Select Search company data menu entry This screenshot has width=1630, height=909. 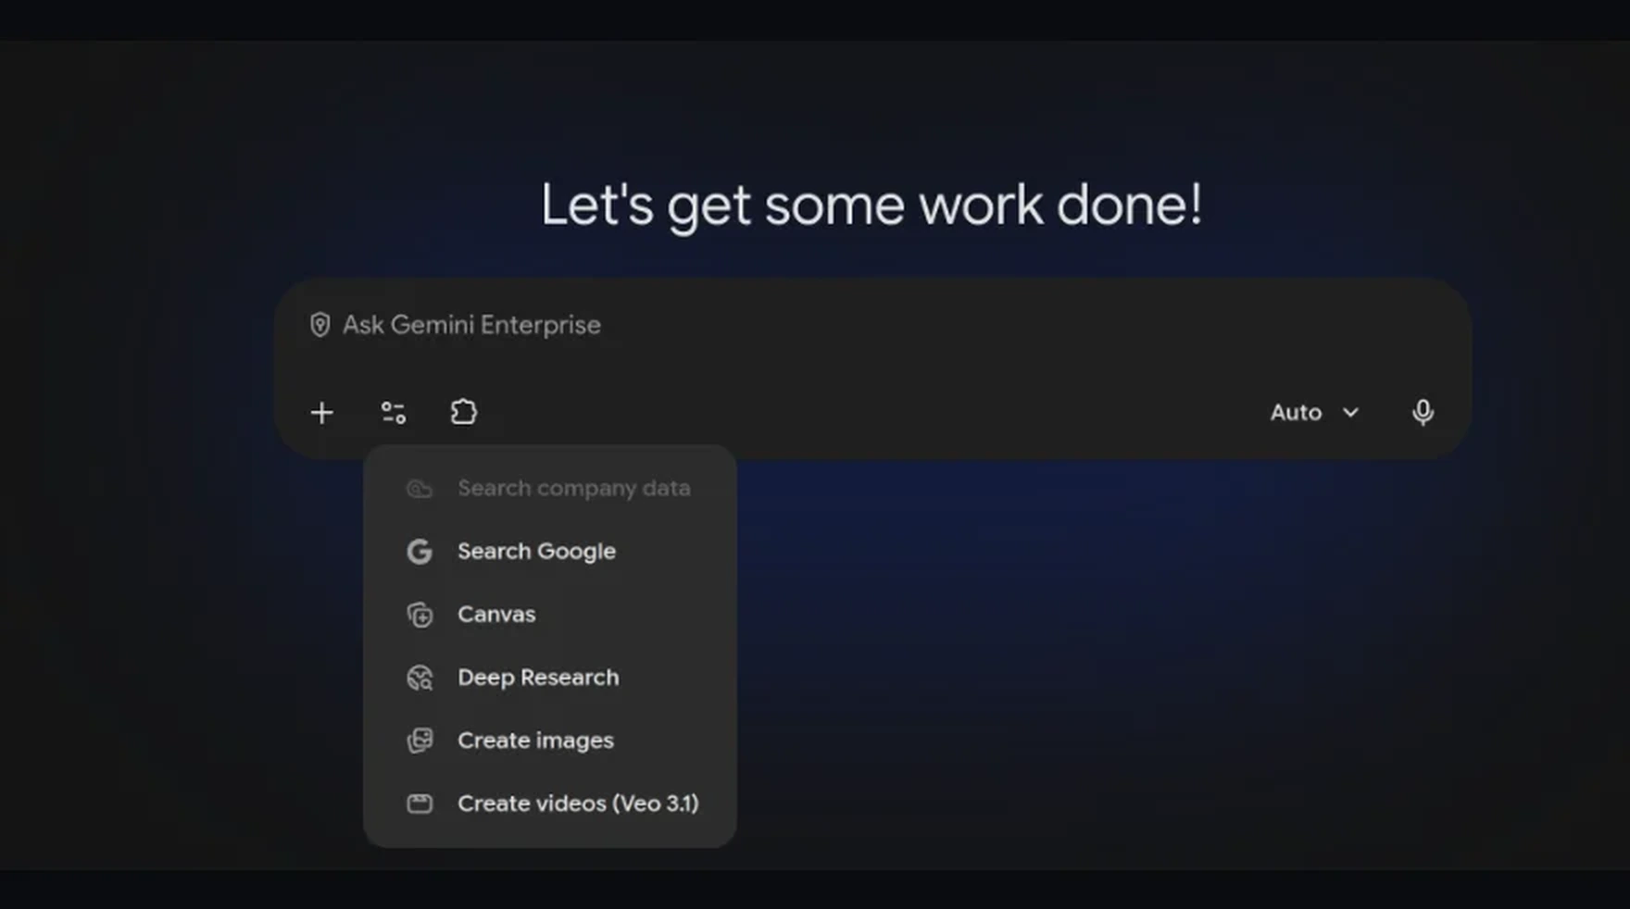[x=550, y=489]
